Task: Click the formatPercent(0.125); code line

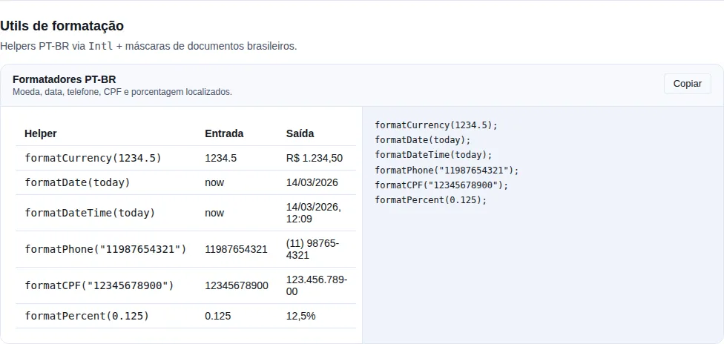Action: pos(431,200)
